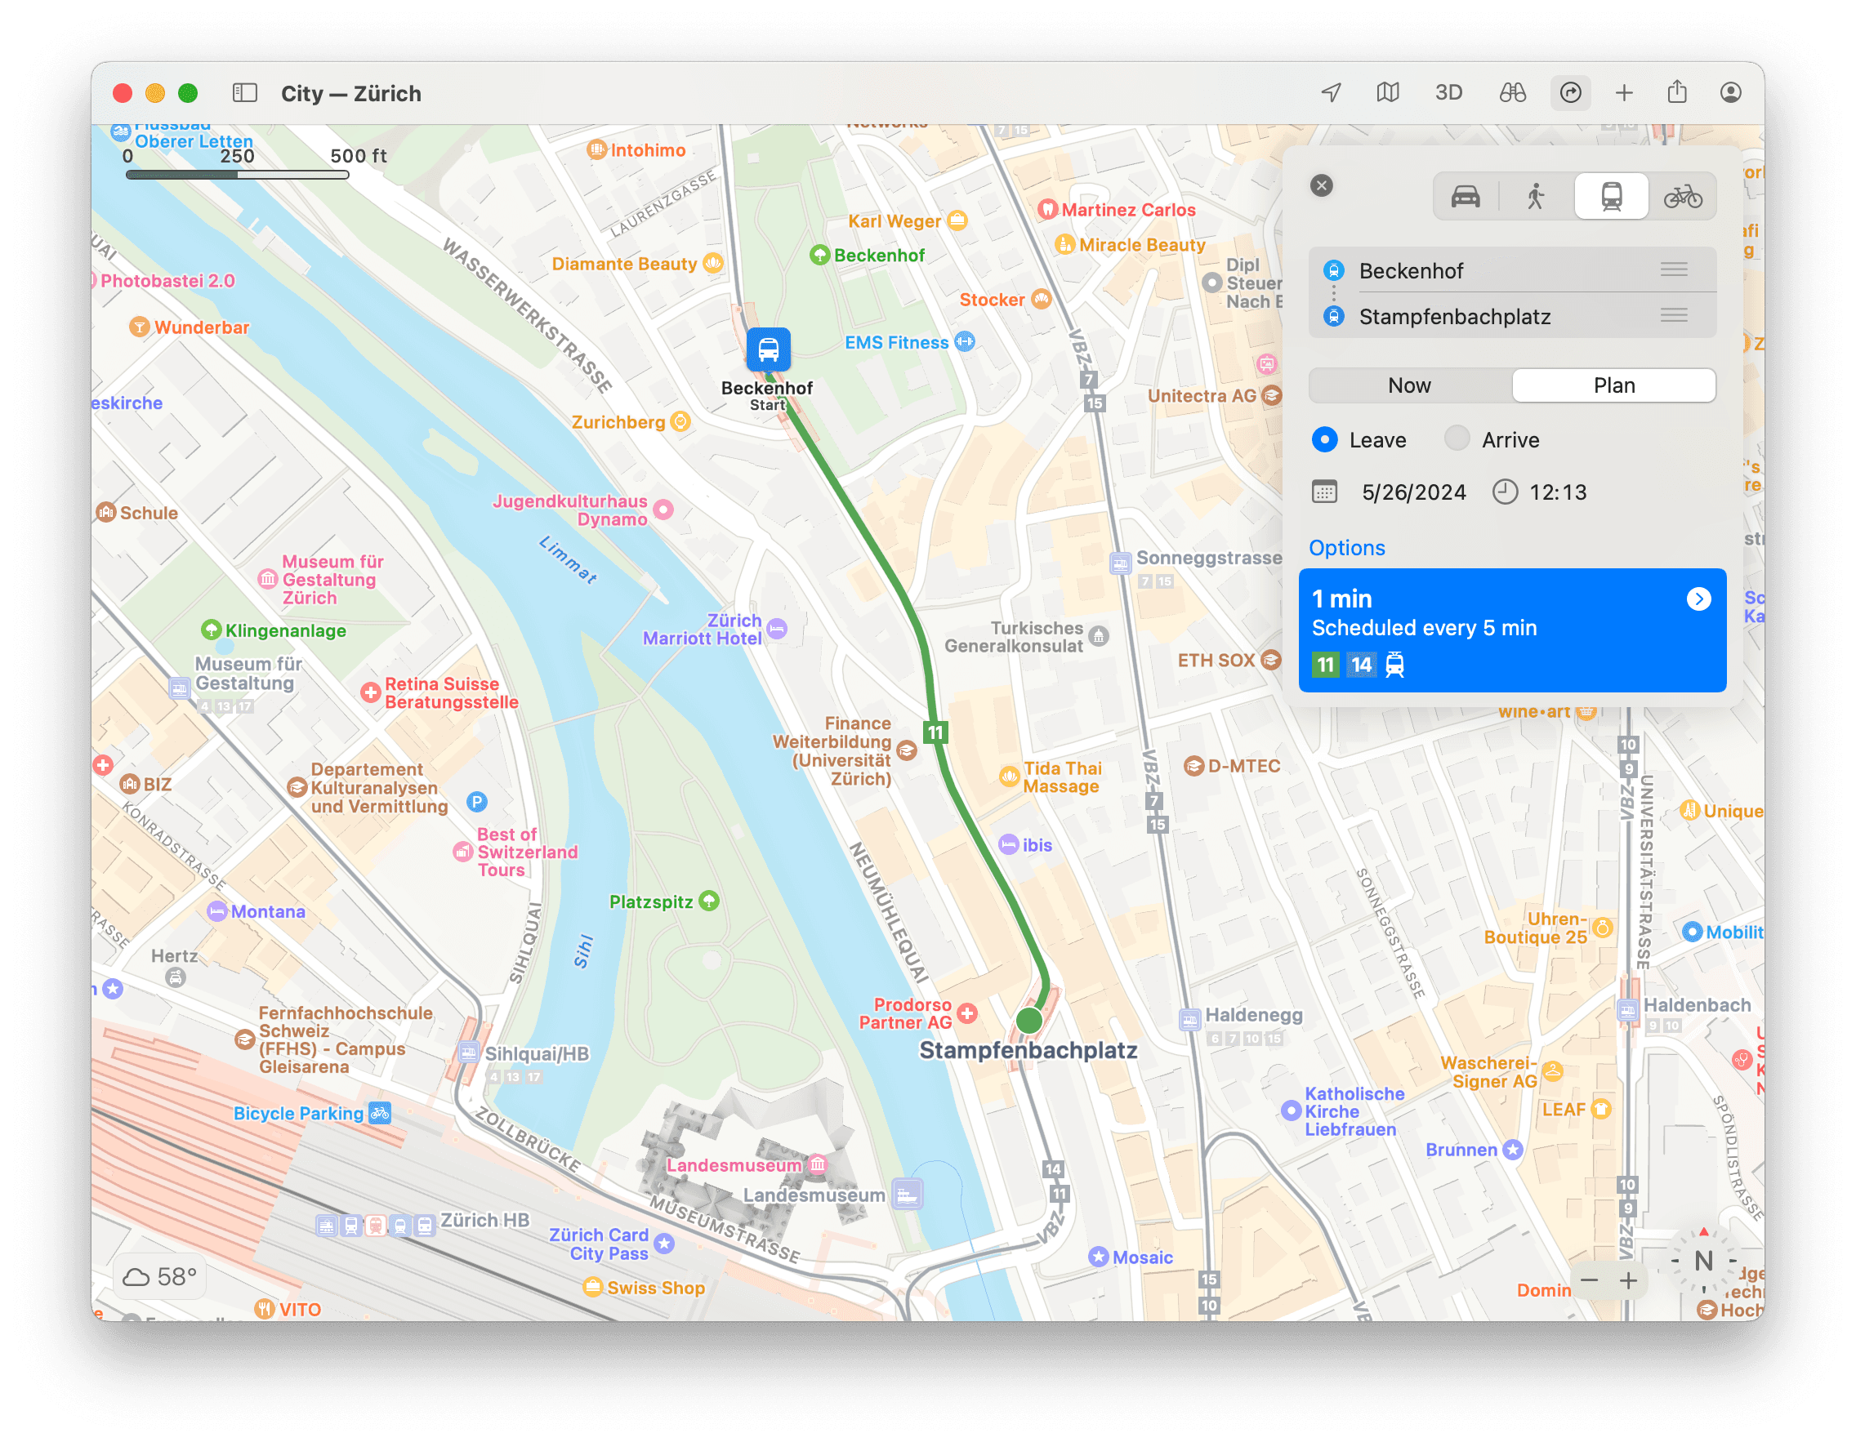Click the Zürich Card City Pass pin

tap(665, 1244)
